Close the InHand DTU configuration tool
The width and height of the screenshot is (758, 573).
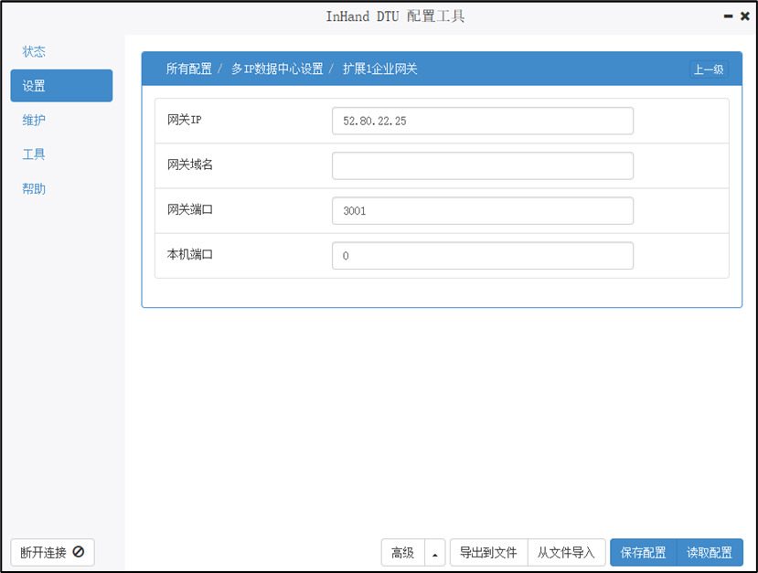(x=745, y=16)
